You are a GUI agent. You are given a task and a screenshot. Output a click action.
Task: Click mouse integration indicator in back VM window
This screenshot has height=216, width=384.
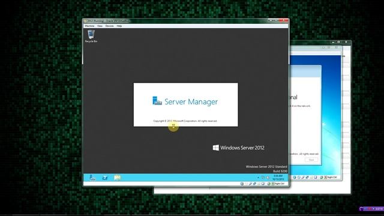pos(325,178)
